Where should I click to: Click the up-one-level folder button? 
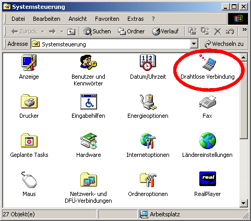(x=71, y=32)
